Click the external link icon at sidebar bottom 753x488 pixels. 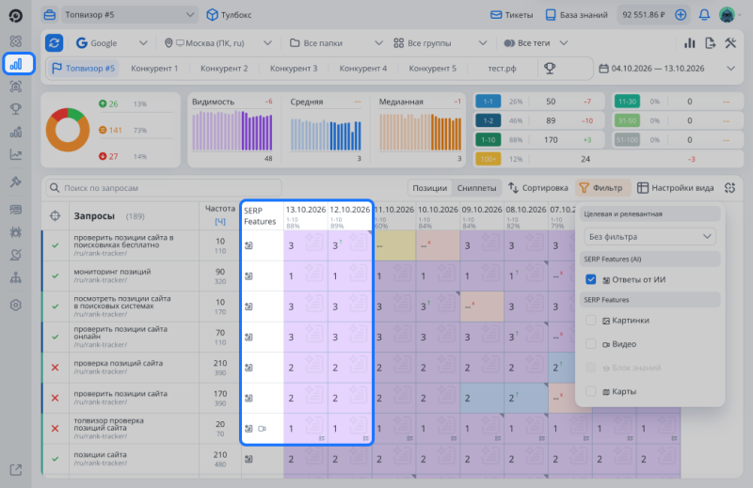(16, 470)
